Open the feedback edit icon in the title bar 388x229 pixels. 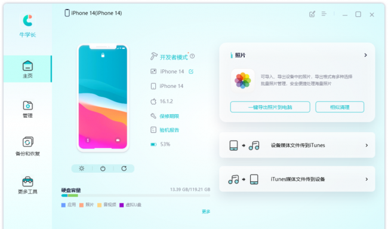tap(312, 14)
